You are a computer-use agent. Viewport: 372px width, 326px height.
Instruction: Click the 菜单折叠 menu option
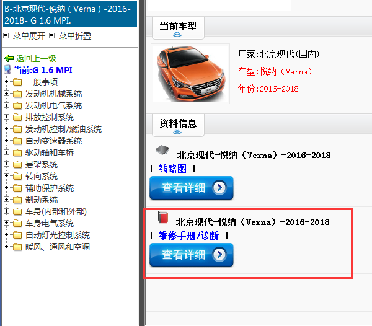pos(75,36)
